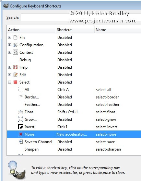Viewport: 141px width, 181px height.
Task: Select the Float action row
Action: point(74,112)
